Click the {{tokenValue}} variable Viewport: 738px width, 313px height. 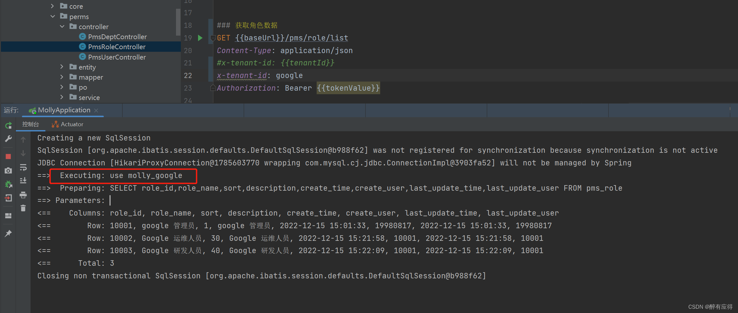348,88
